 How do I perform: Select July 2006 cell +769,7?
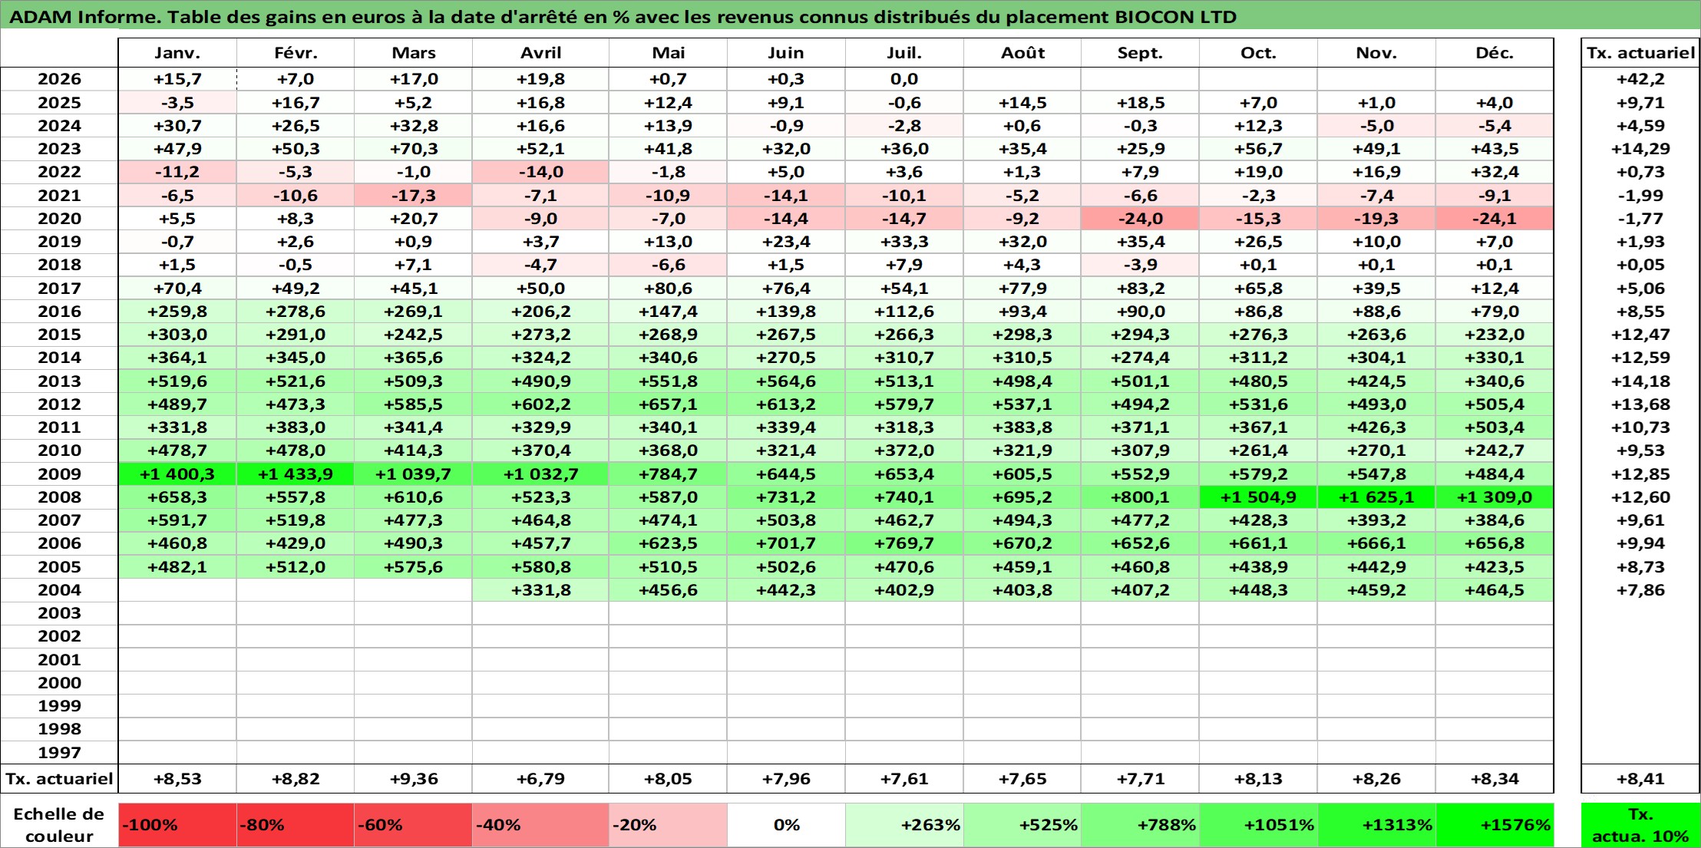904,543
